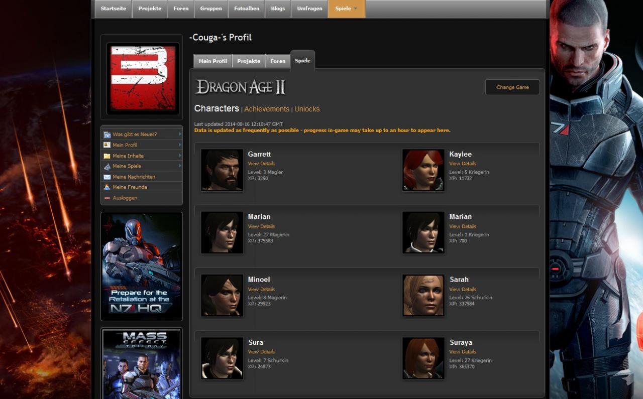Click the Mein Profil sidebar icon

coord(107,145)
